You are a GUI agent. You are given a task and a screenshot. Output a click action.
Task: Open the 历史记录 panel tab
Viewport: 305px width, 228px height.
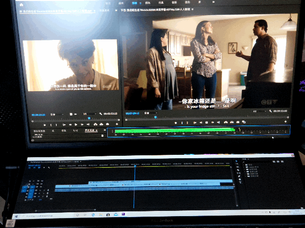tap(90, 130)
